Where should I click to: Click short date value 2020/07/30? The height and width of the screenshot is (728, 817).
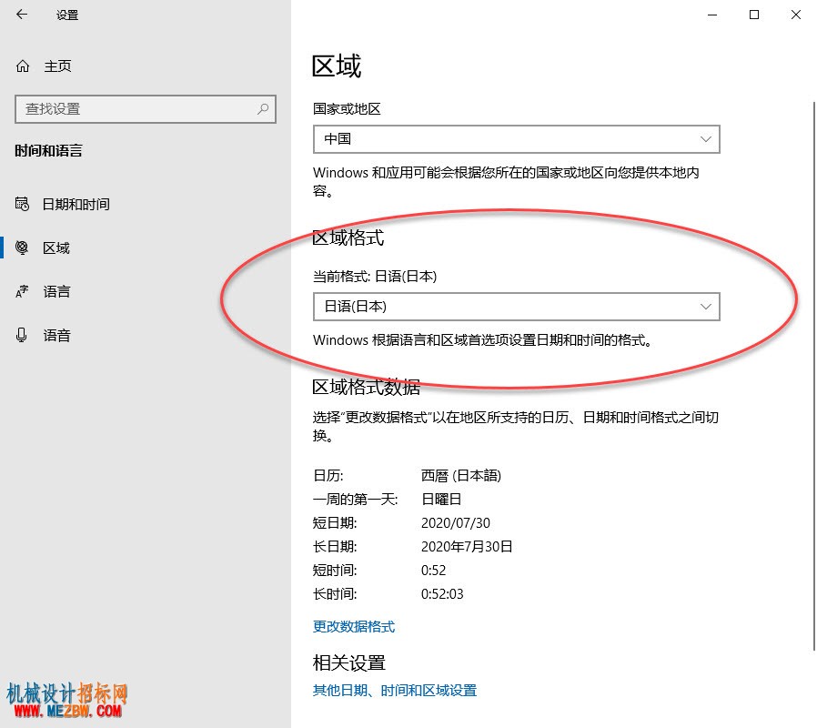[456, 522]
